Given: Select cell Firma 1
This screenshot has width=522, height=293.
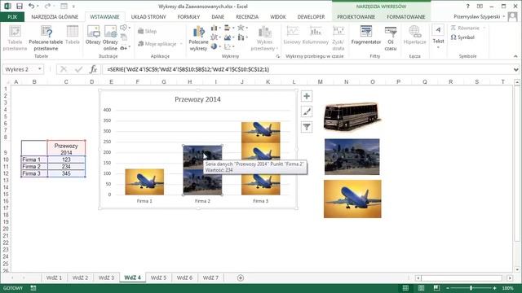Looking at the screenshot, I should 34,160.
